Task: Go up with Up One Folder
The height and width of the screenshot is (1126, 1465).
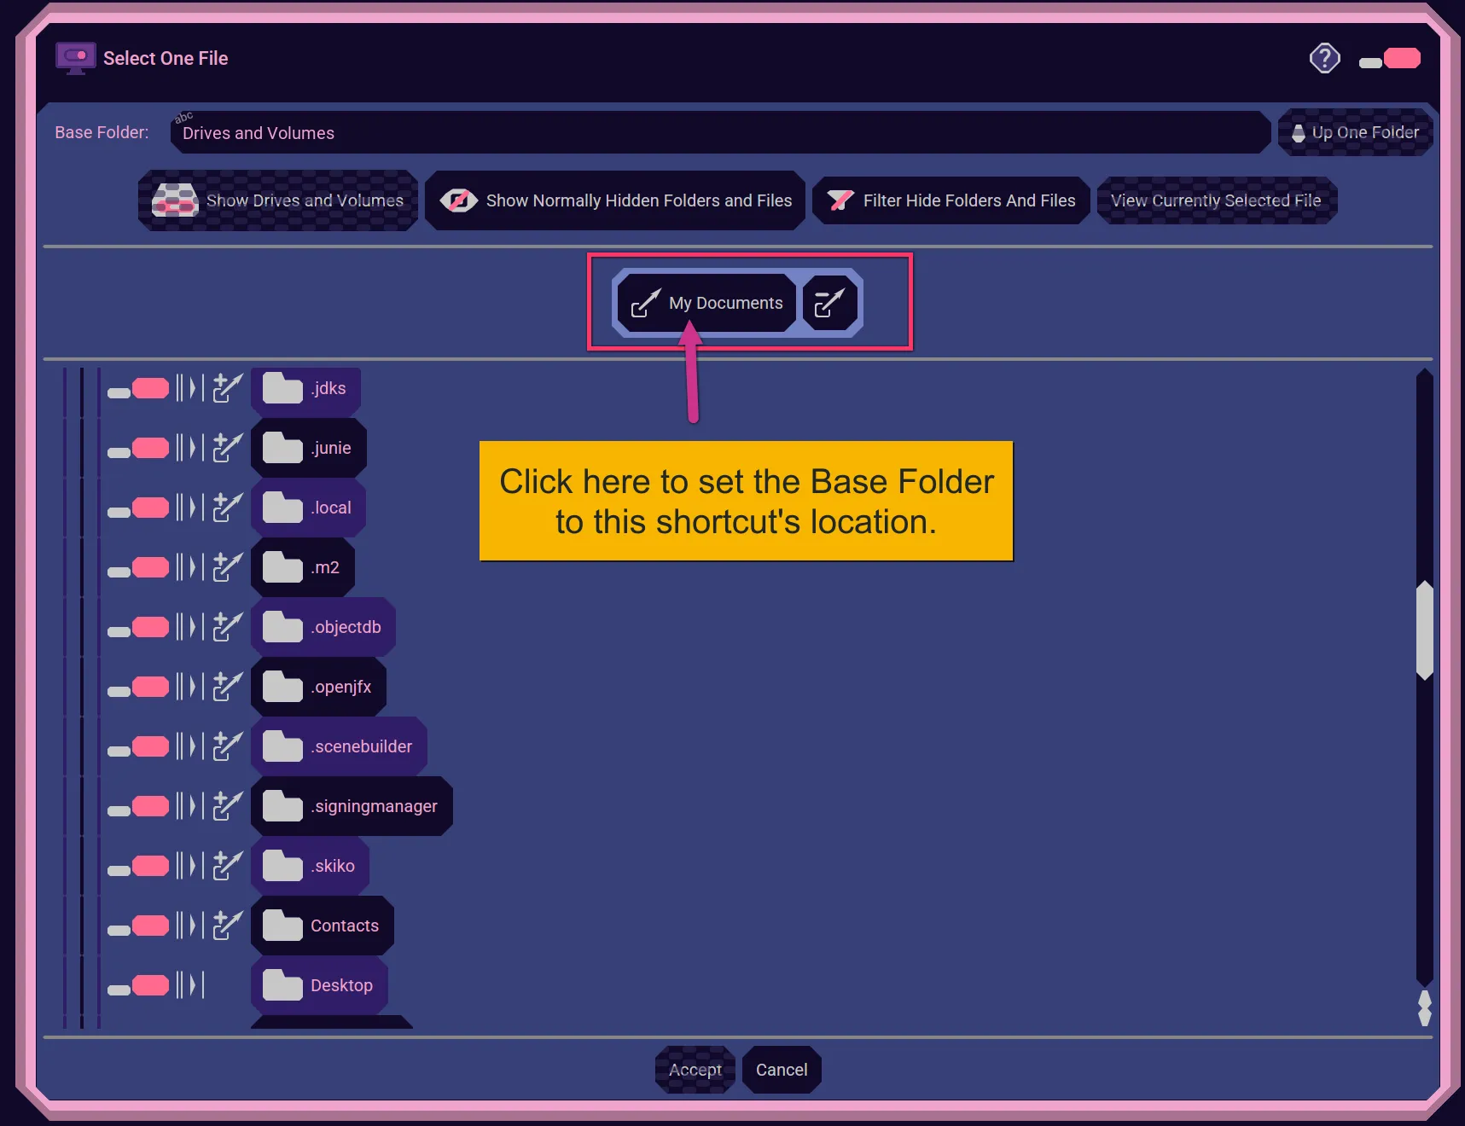Action: (x=1355, y=132)
